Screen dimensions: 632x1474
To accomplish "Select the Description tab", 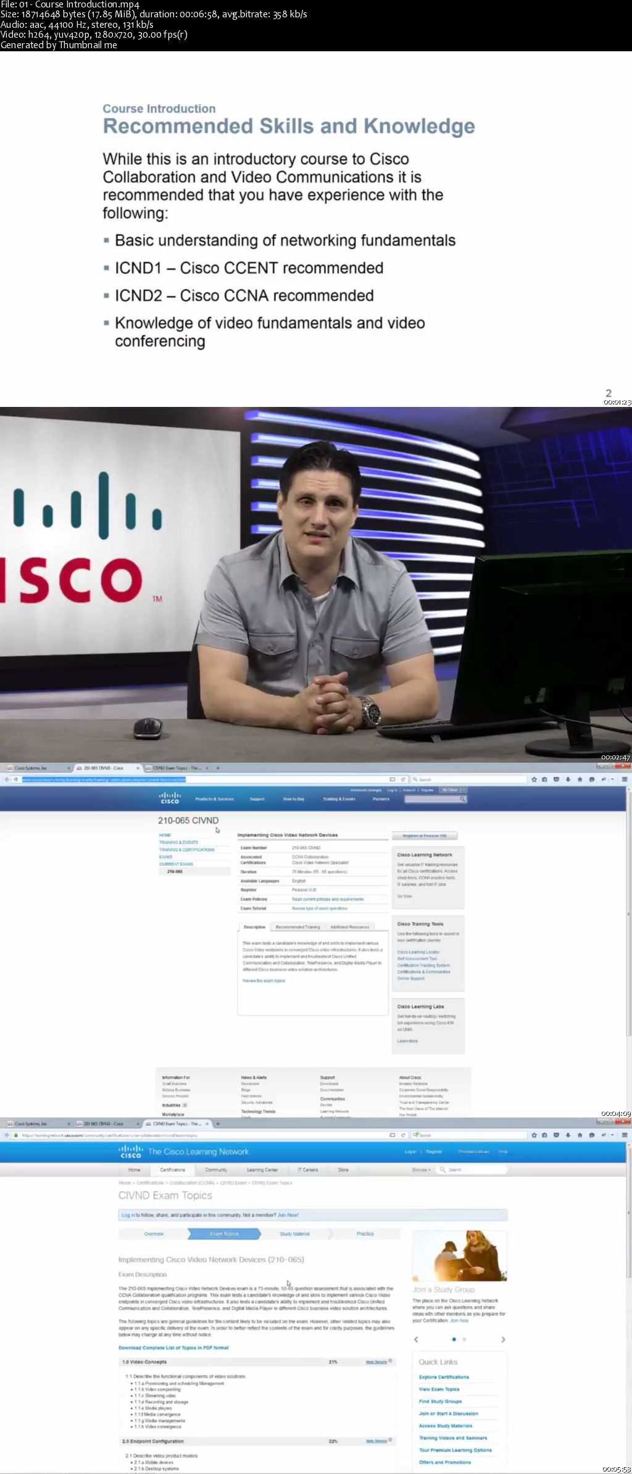I will point(254,927).
